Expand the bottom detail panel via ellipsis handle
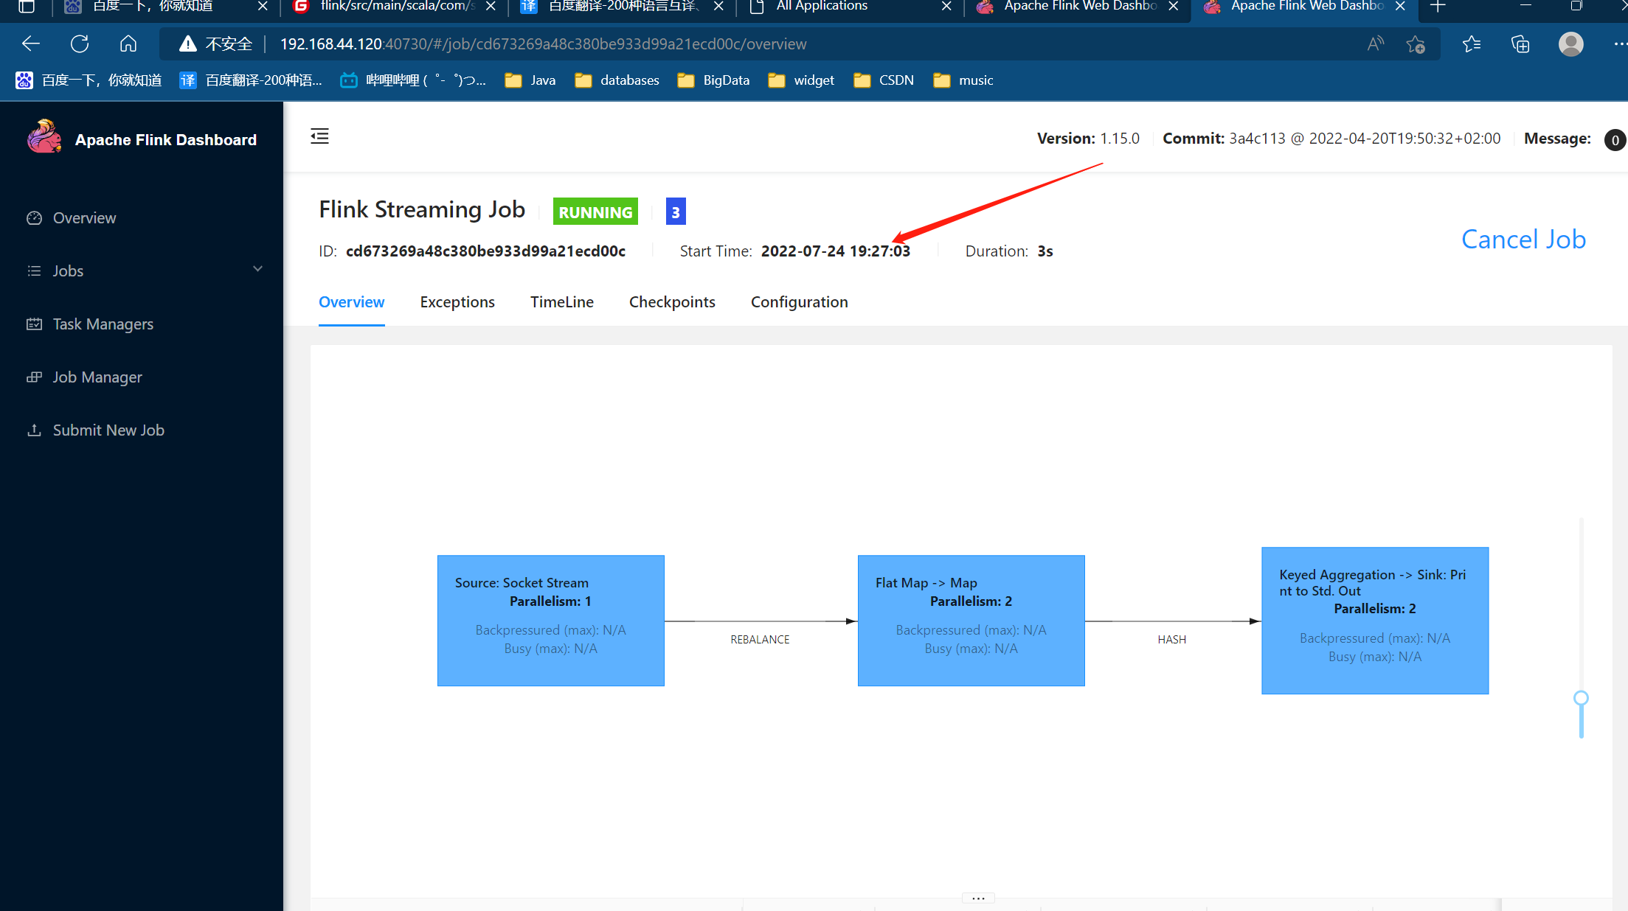Image resolution: width=1628 pixels, height=911 pixels. coord(978,898)
